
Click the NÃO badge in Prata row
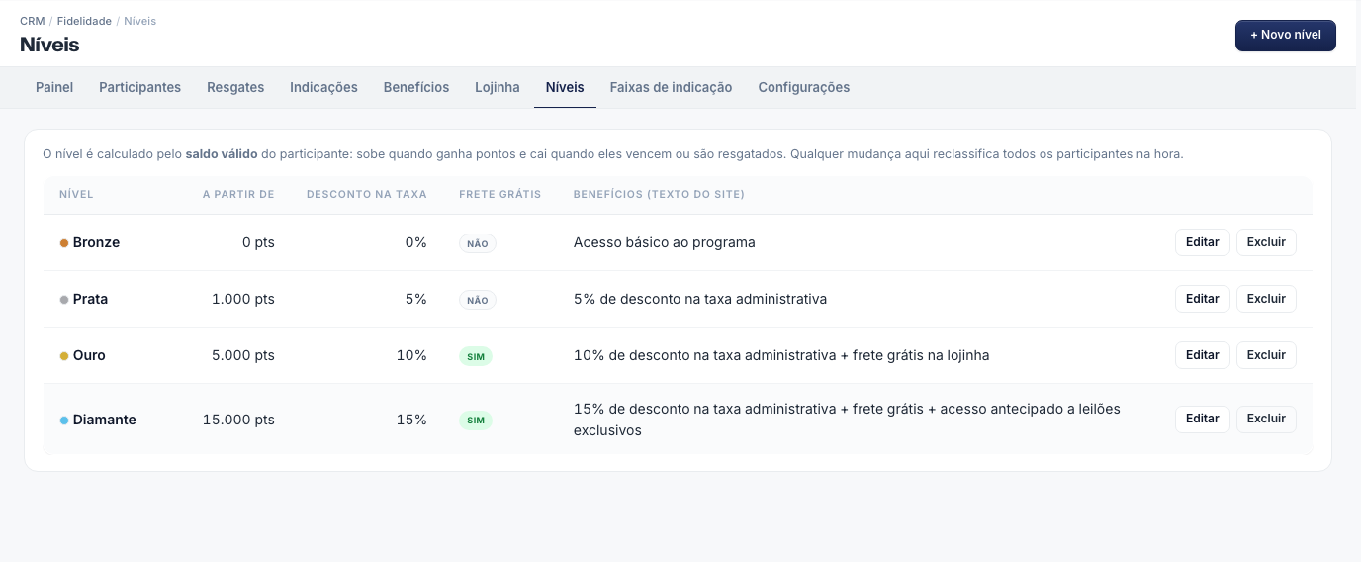[478, 300]
